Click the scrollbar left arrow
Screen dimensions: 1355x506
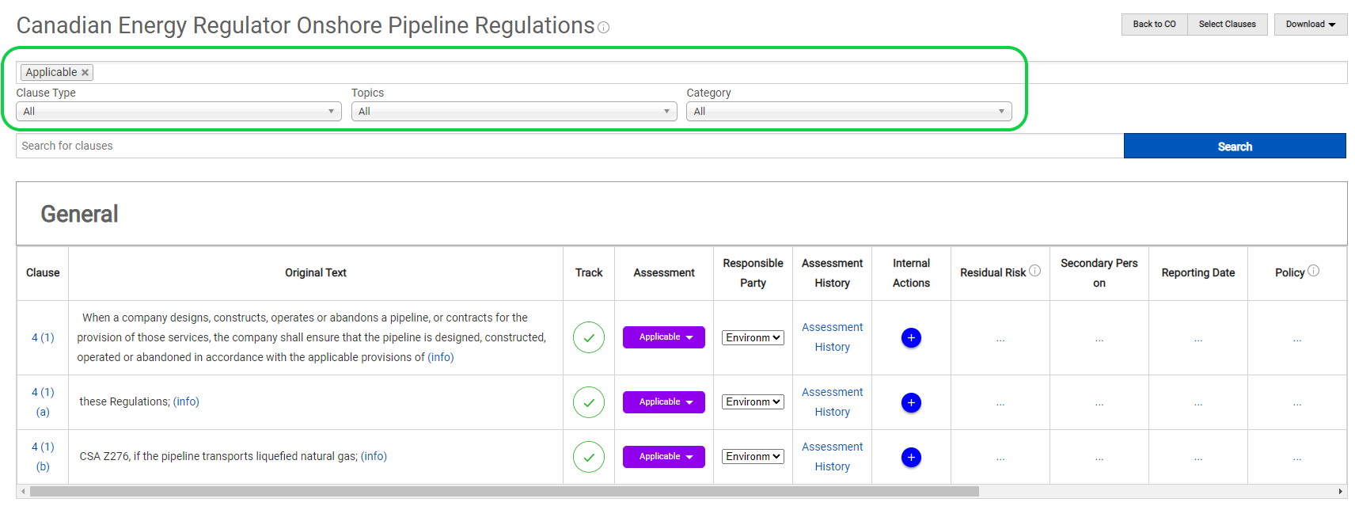[x=23, y=492]
